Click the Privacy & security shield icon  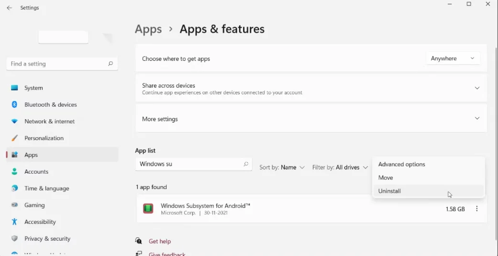tap(14, 238)
